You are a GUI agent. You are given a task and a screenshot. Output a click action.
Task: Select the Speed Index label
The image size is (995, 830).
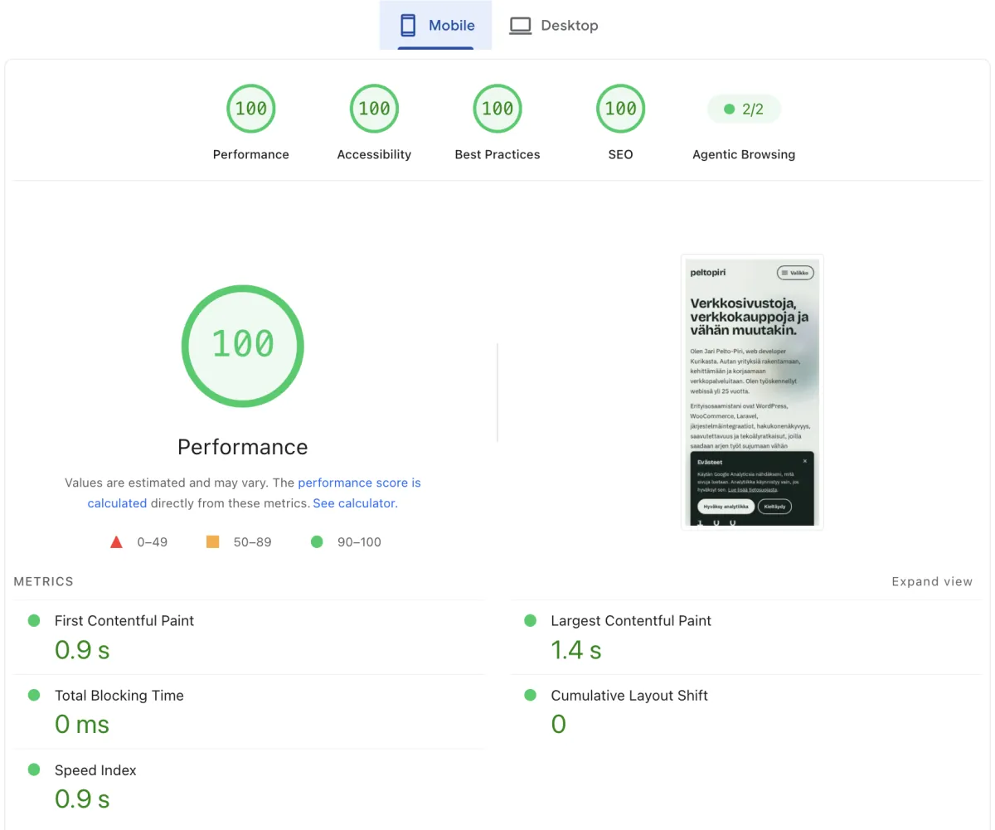[95, 769]
